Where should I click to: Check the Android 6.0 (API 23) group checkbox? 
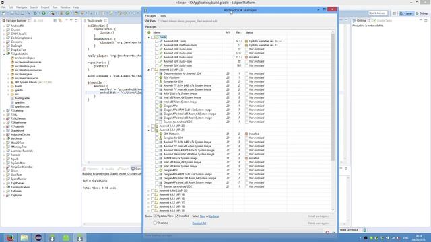click(153, 69)
